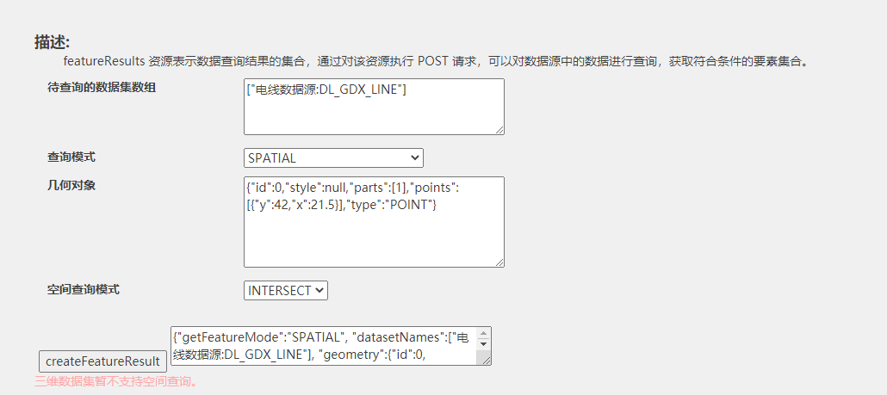Click the resize grip of the request body text area

click(x=487, y=361)
